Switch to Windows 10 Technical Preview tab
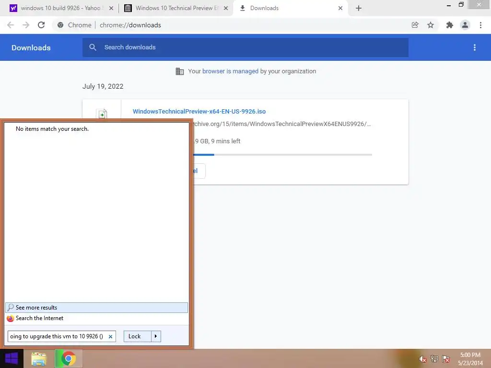This screenshot has width=491, height=368. 176,8
